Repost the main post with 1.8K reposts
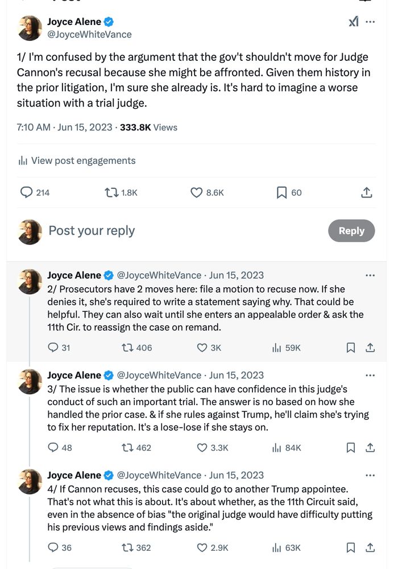The width and height of the screenshot is (394, 569). [x=111, y=193]
